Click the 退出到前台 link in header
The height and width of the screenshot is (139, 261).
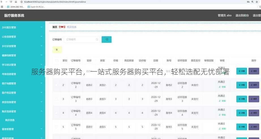[242, 15]
